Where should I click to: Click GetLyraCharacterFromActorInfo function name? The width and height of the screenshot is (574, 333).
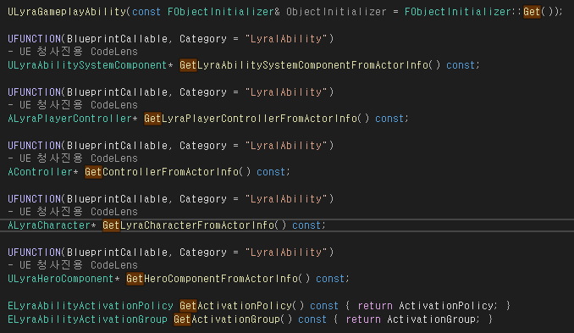point(188,225)
